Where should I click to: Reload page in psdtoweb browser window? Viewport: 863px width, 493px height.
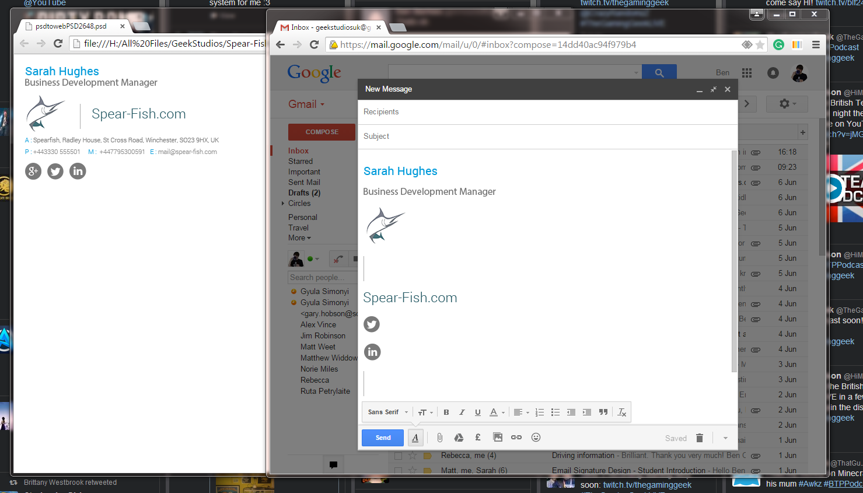[x=58, y=43]
